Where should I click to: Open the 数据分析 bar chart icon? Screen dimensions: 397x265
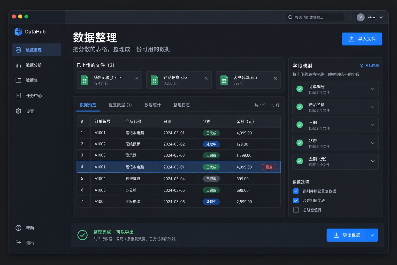18,65
